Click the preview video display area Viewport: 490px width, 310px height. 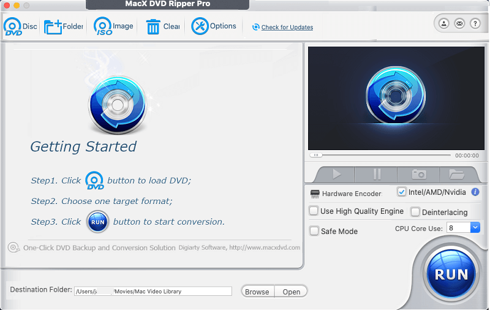point(396,99)
